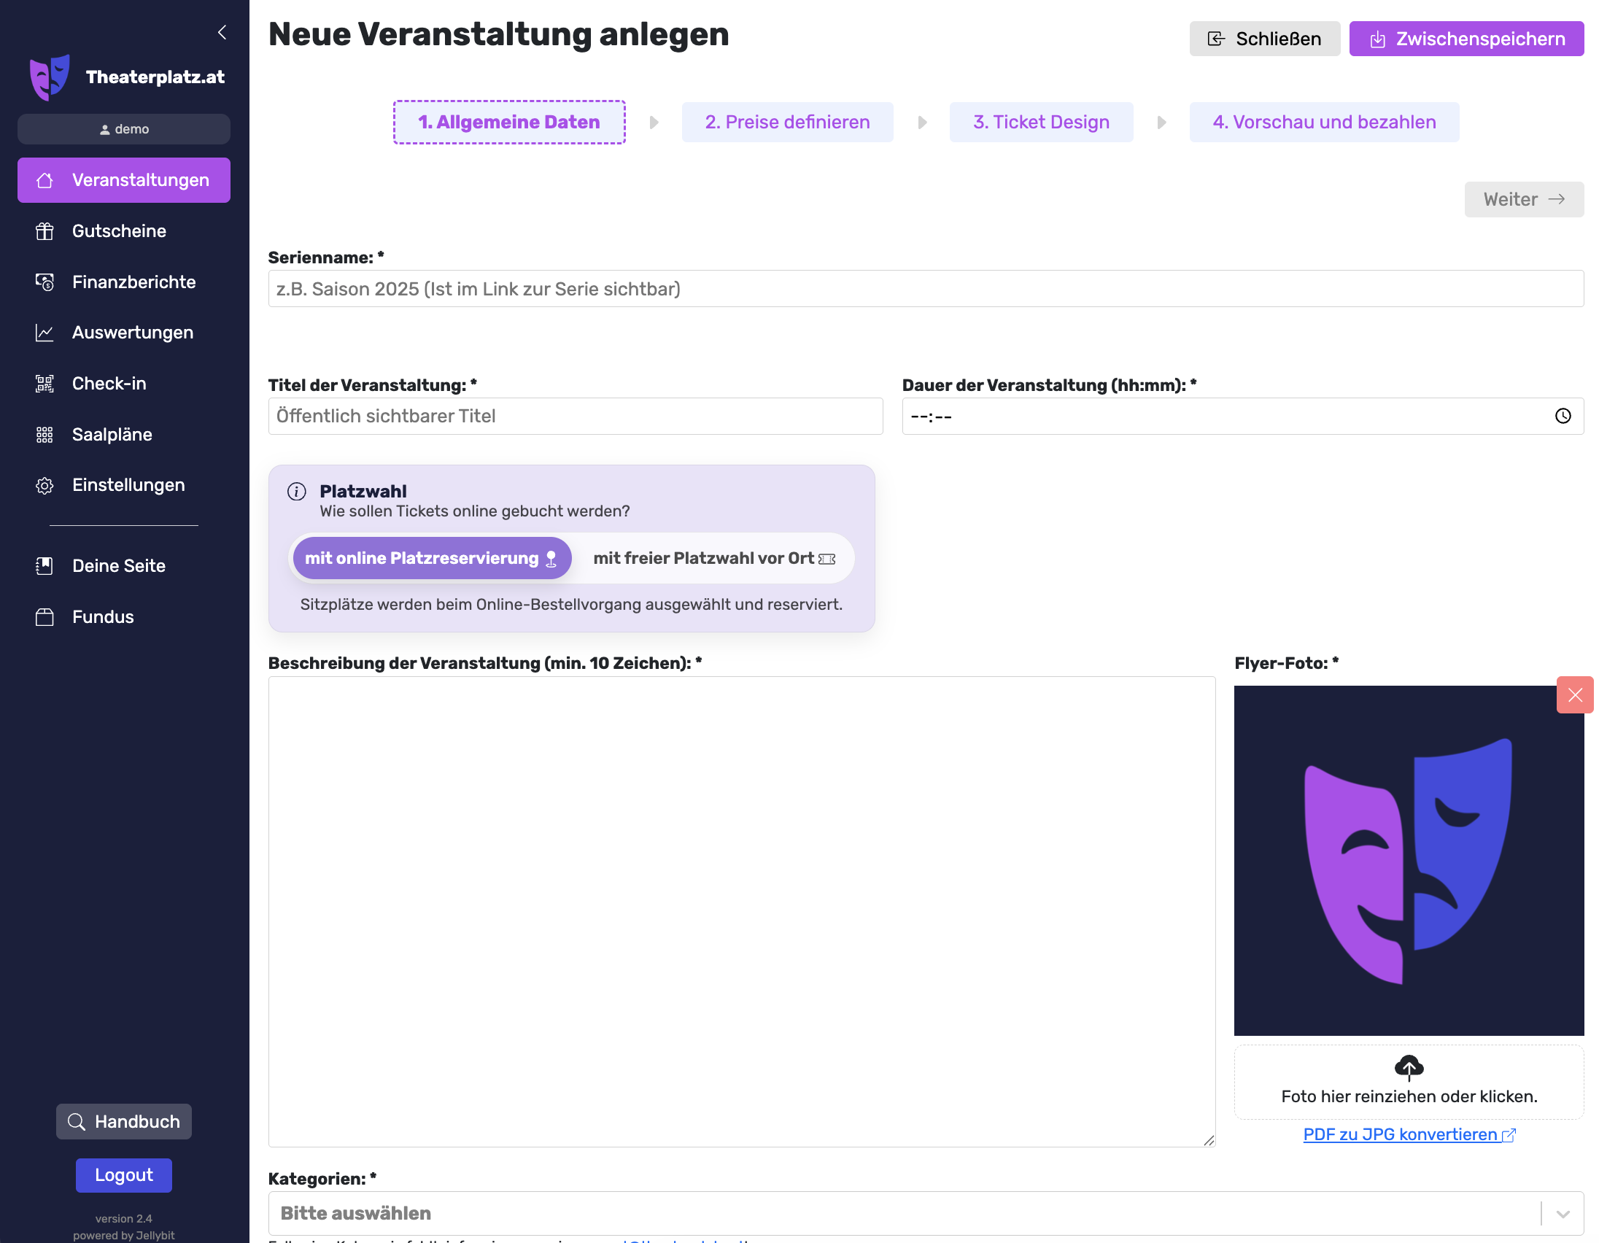Open Gutscheine gift icon in sidebar
1599x1243 pixels.
pos(44,231)
